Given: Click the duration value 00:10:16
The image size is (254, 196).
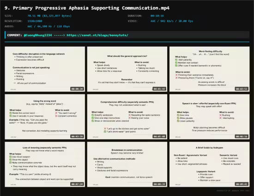Looking at the screenshot, I should (x=157, y=16).
